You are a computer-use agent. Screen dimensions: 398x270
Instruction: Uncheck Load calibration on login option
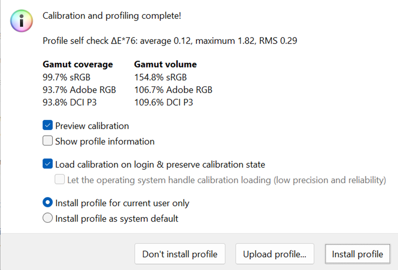(48, 164)
